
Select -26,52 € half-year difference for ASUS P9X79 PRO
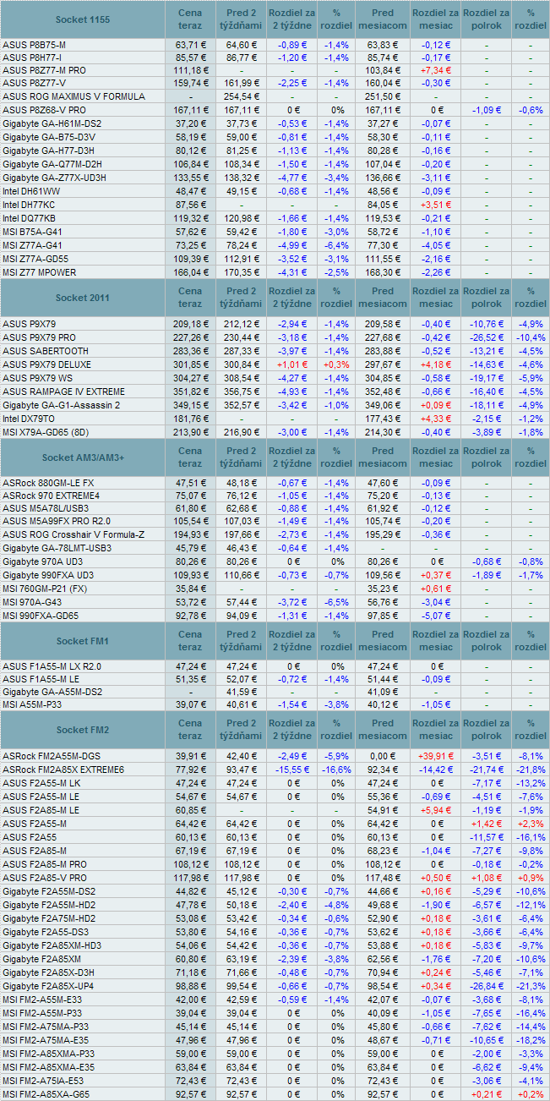(x=486, y=337)
